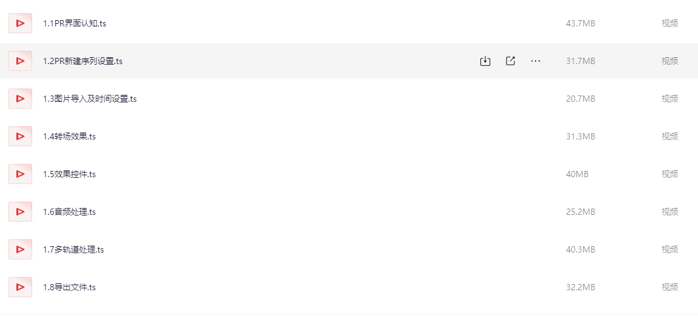Open the file 1.1PR界面认知.ts

coord(74,23)
